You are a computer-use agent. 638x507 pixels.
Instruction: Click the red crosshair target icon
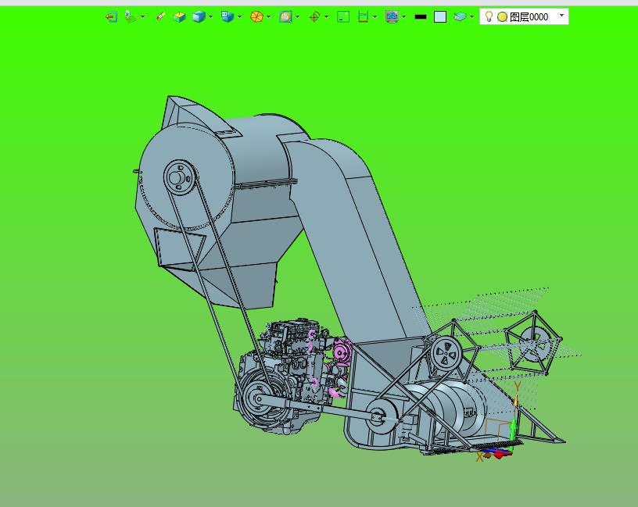coord(314,16)
